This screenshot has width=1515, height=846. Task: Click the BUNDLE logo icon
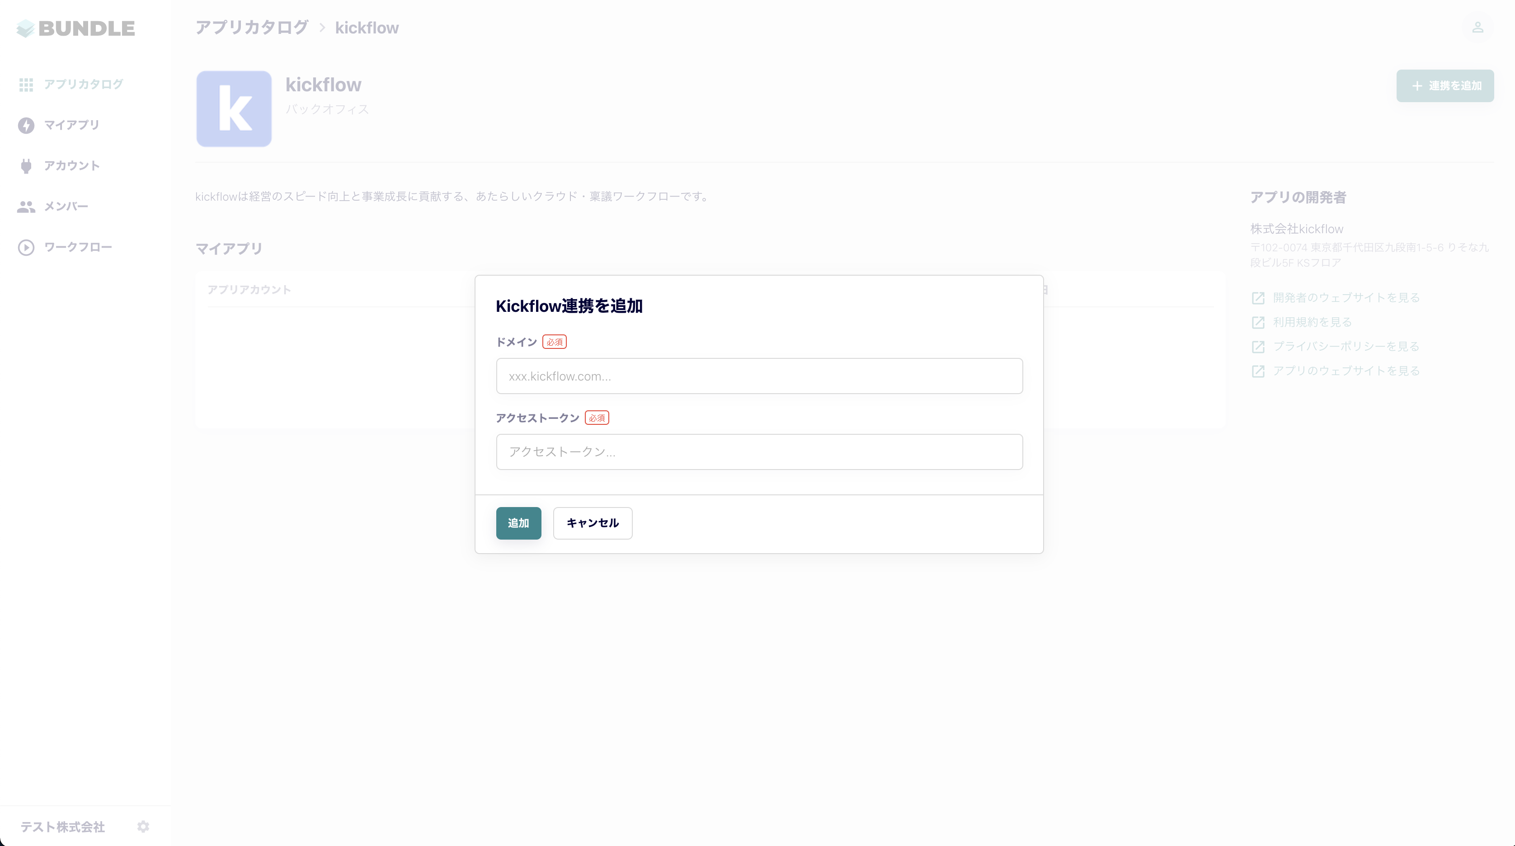[25, 28]
